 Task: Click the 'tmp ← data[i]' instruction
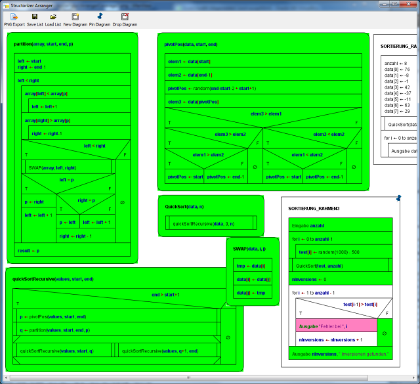(x=253, y=265)
